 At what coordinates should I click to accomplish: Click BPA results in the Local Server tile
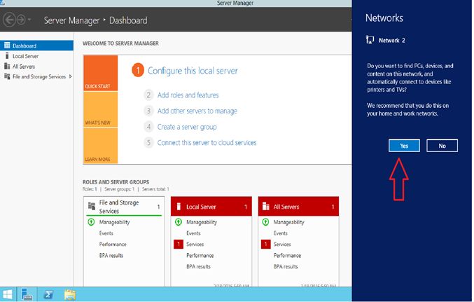(198, 266)
